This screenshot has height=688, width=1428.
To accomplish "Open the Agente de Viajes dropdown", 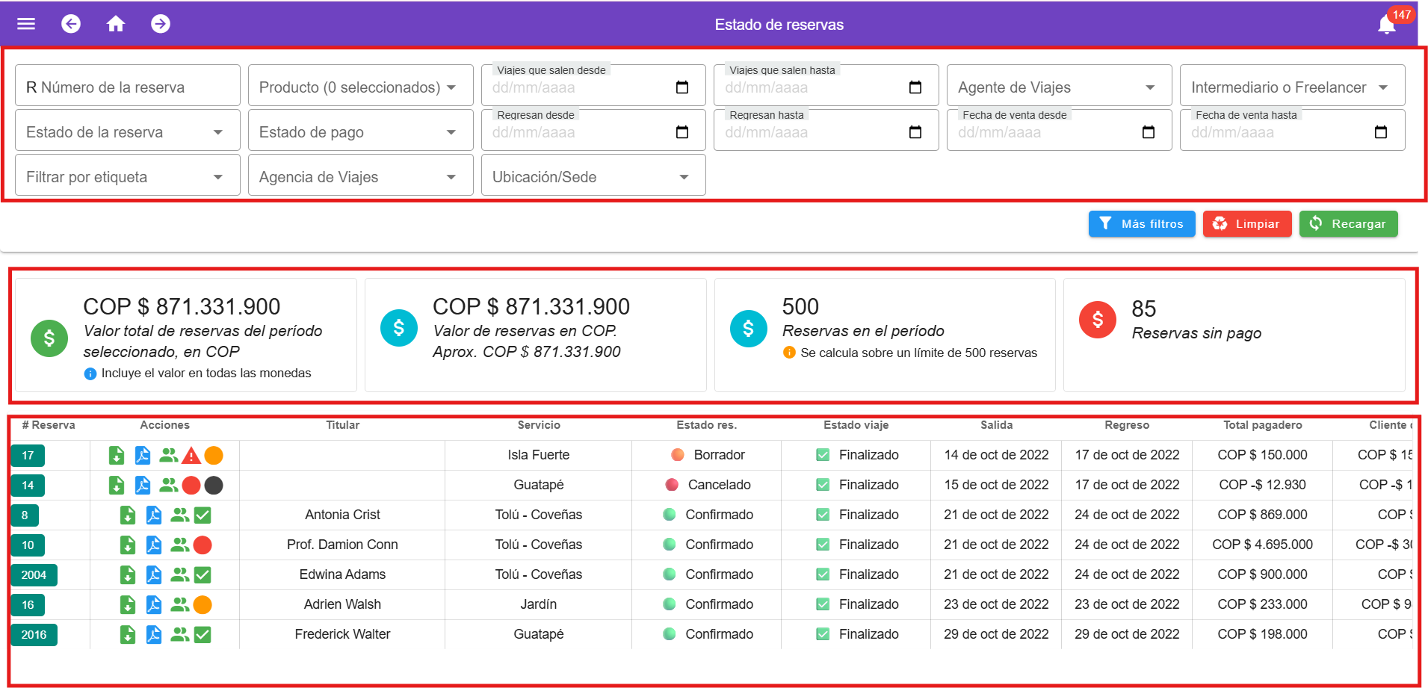I will click(1149, 87).
